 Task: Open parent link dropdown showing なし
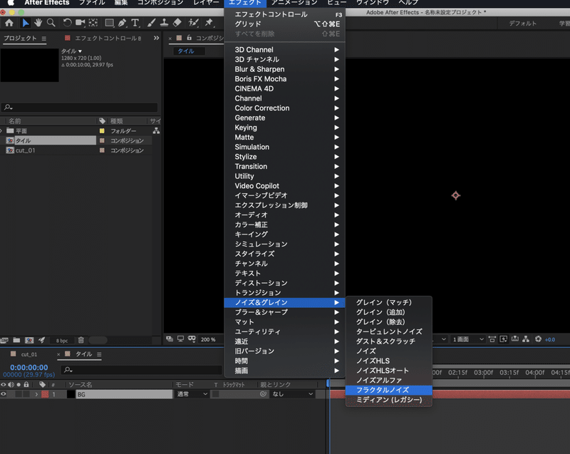pos(293,394)
